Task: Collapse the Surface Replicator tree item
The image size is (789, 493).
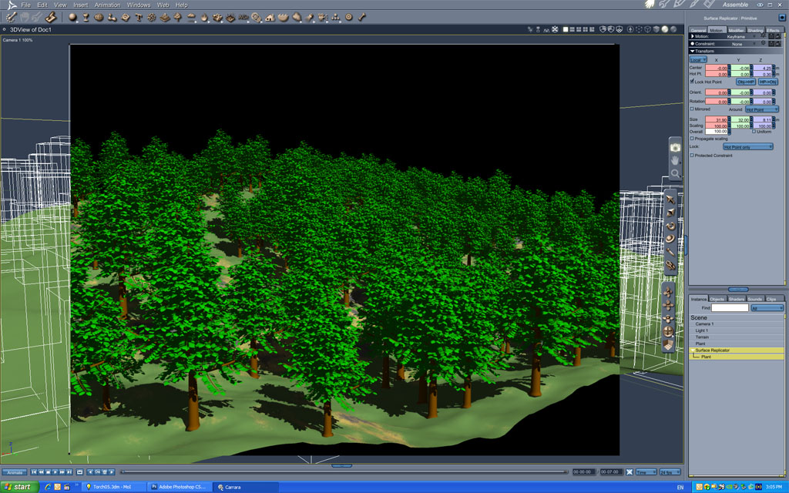Action: coord(693,350)
